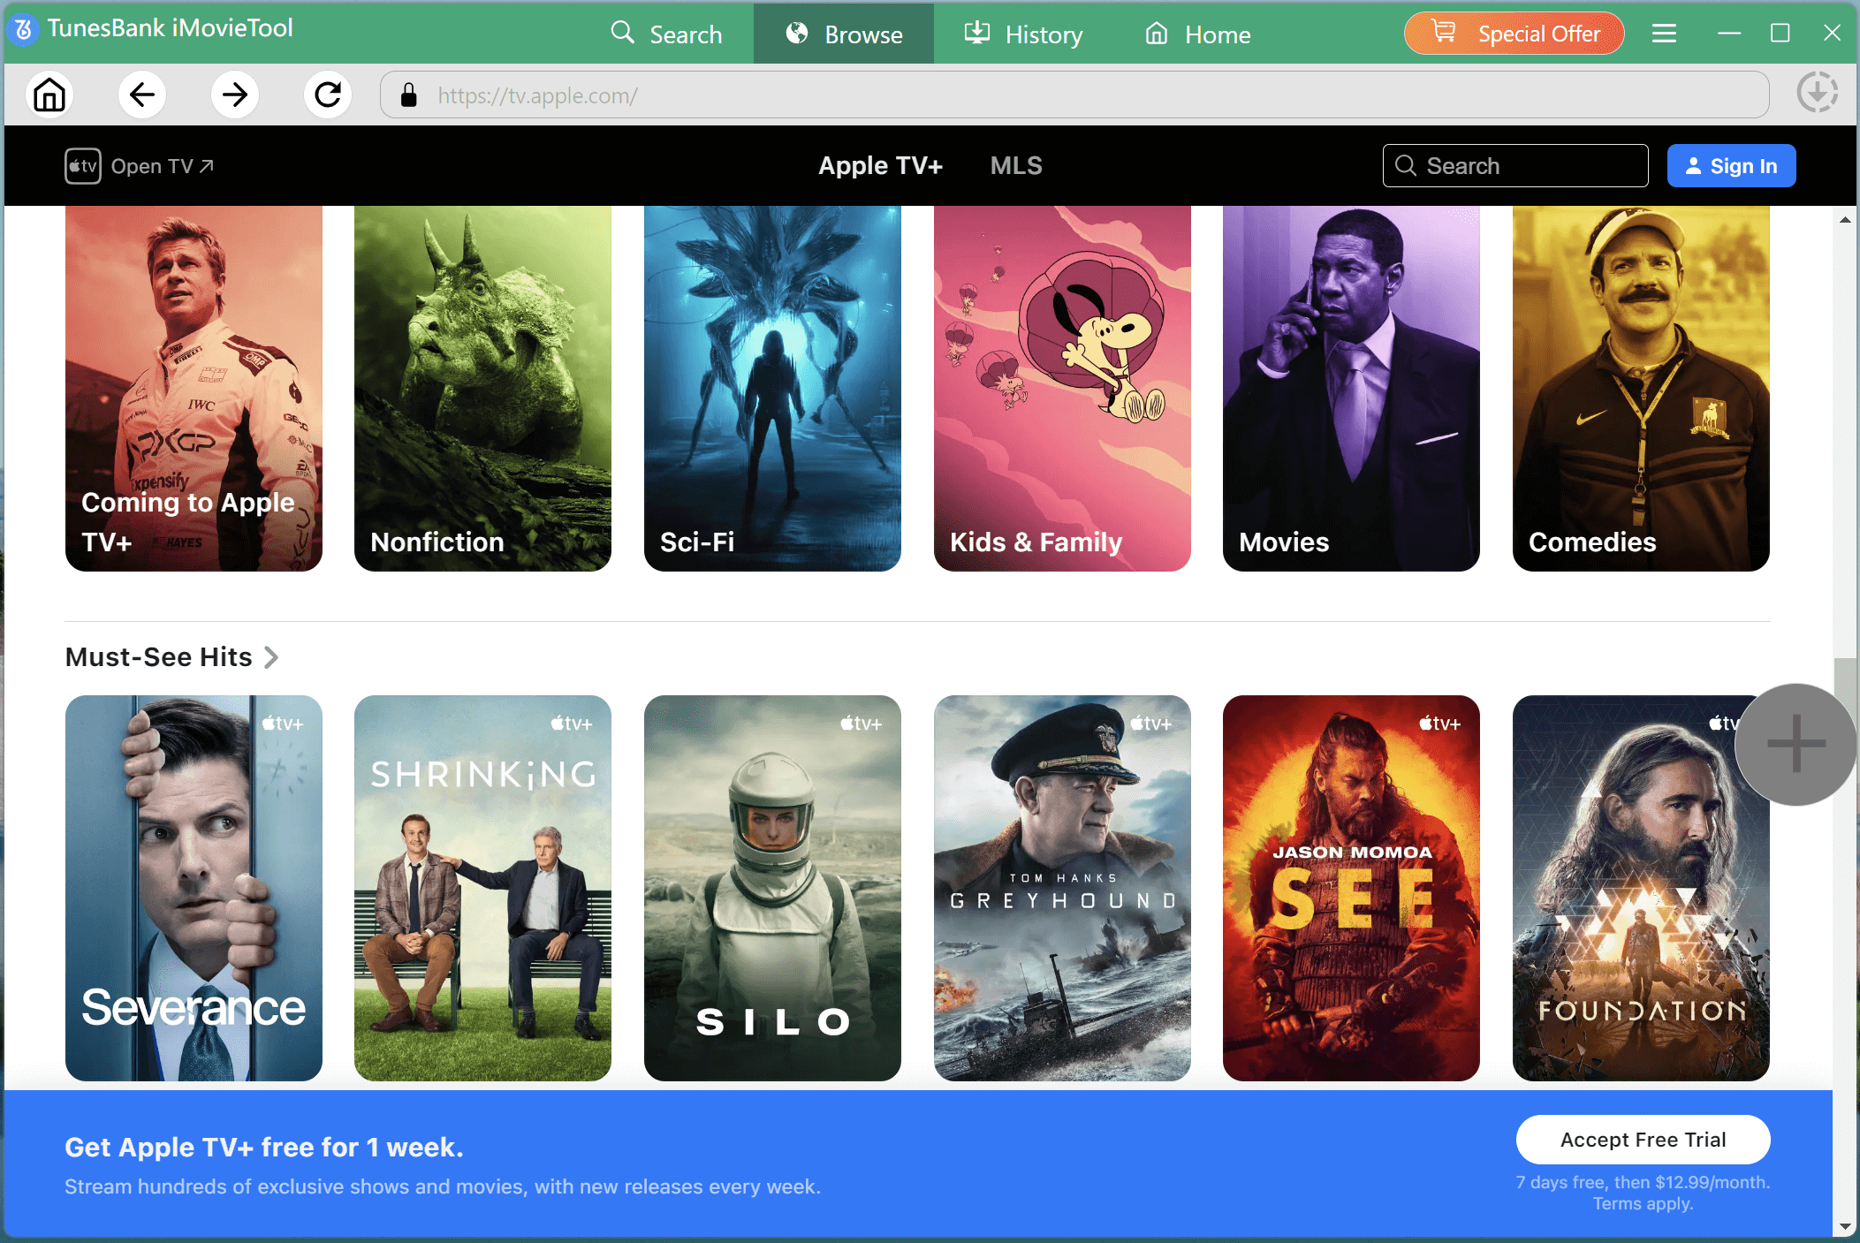Click the Apple TV search field
The image size is (1860, 1243).
[1515, 165]
